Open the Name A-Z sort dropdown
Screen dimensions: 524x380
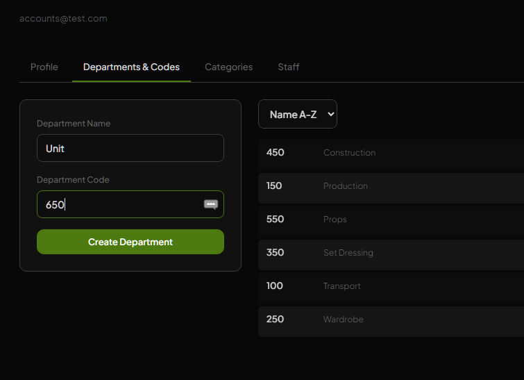298,114
